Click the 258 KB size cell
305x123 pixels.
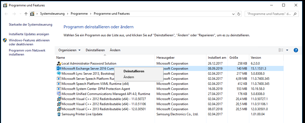pos(242,63)
